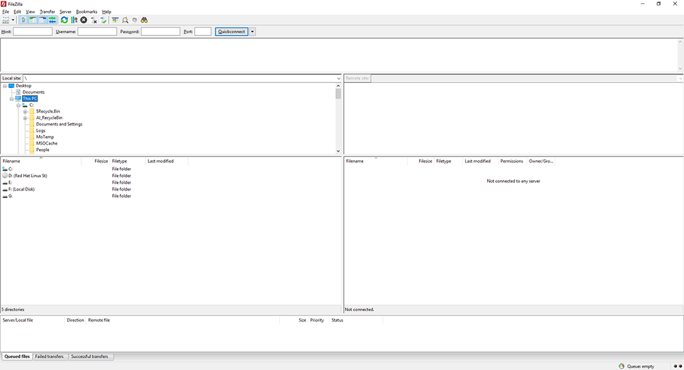Click the binoculars file search icon
The width and height of the screenshot is (684, 370).
pyautogui.click(x=144, y=20)
